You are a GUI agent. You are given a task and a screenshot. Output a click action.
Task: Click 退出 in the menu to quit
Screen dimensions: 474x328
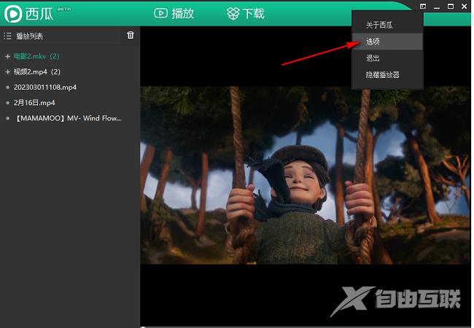(373, 58)
